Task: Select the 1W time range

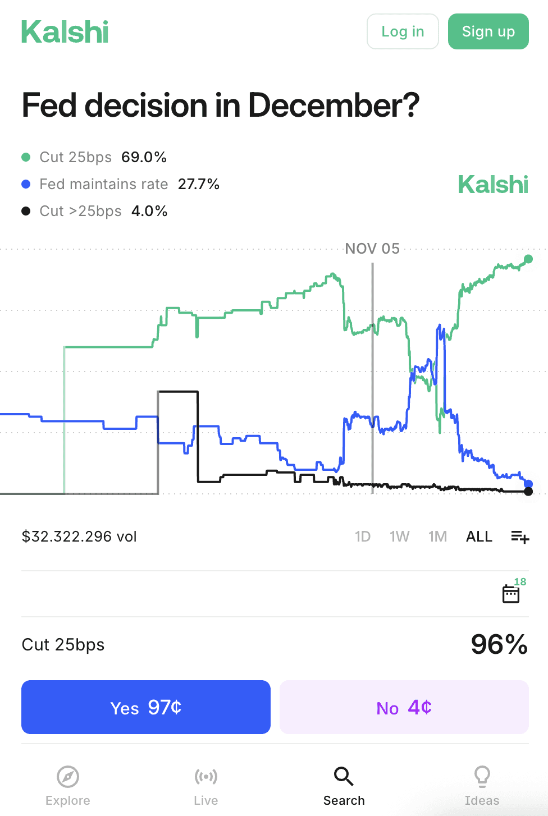Action: 400,537
